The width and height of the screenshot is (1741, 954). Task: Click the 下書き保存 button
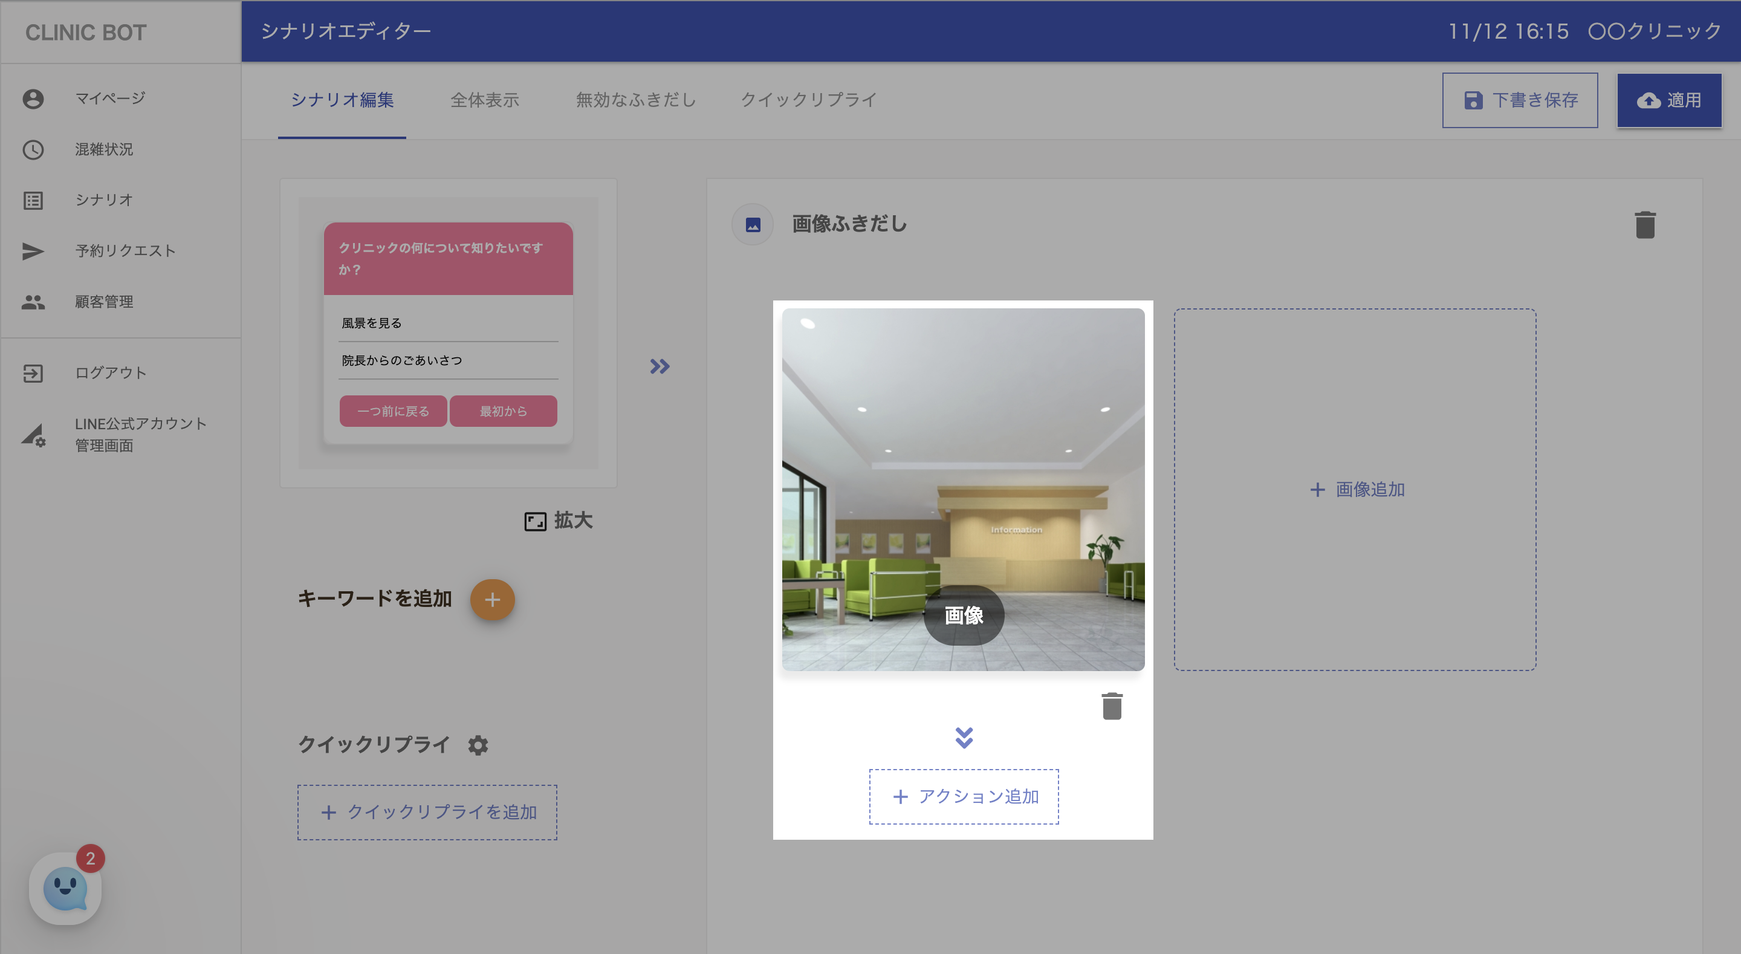click(1519, 100)
